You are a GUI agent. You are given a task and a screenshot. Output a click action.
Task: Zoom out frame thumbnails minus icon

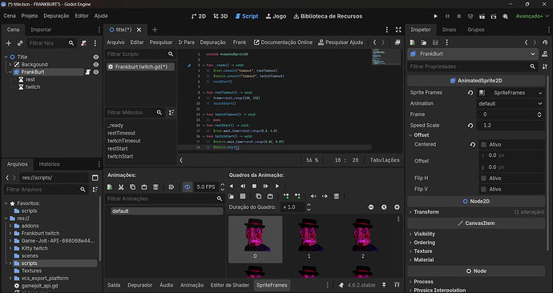pos(371,207)
